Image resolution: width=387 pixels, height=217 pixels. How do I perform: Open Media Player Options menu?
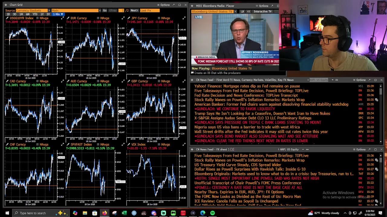(262, 6)
